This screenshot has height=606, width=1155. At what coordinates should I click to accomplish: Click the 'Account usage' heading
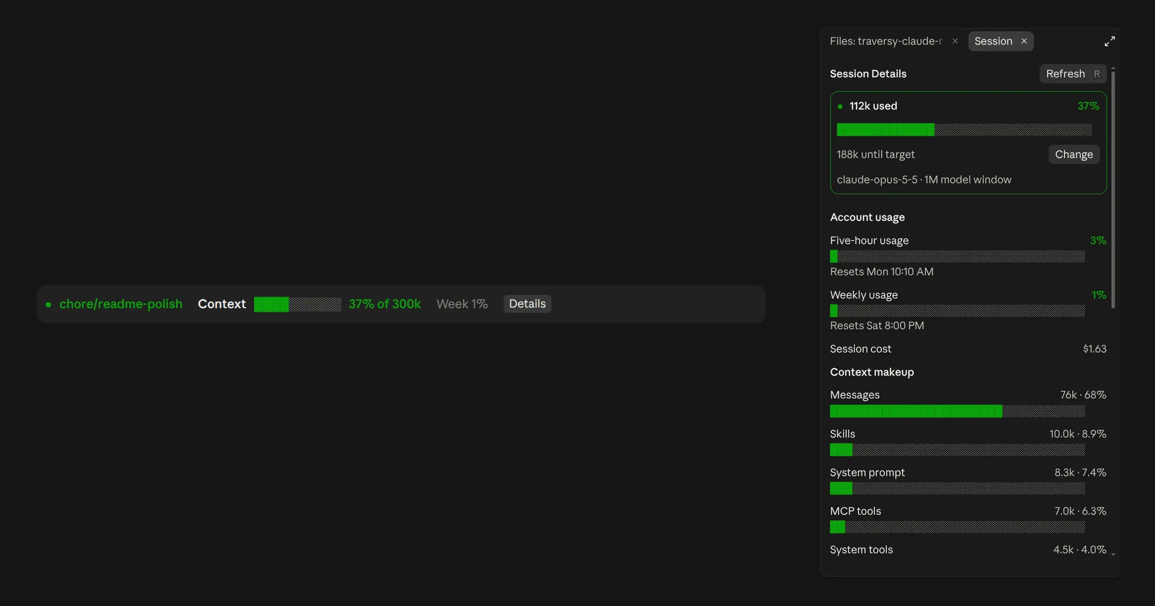point(867,217)
